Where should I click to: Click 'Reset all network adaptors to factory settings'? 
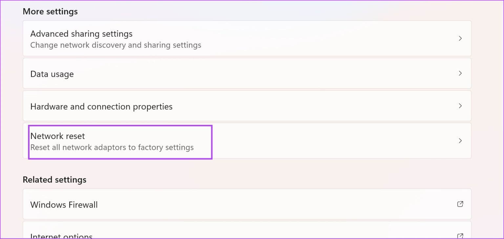112,147
